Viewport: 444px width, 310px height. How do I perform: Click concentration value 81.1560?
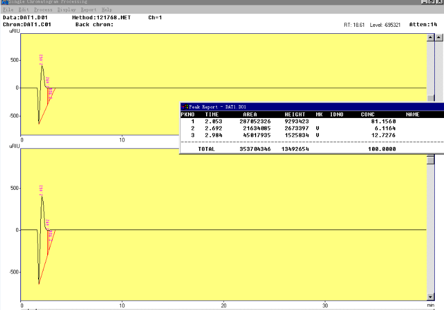pyautogui.click(x=383, y=121)
